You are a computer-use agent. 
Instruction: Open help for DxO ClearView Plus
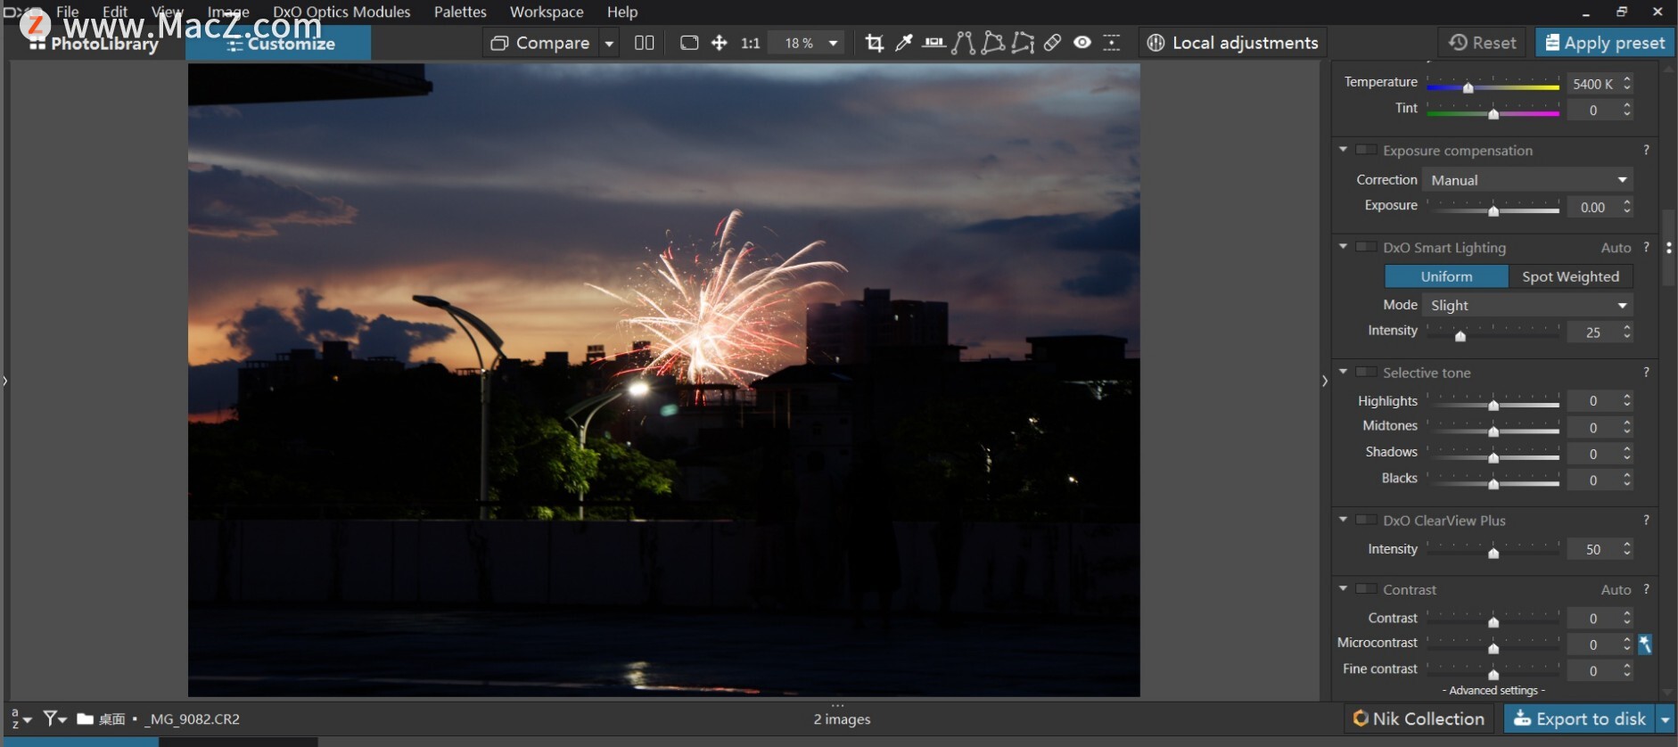tap(1647, 520)
